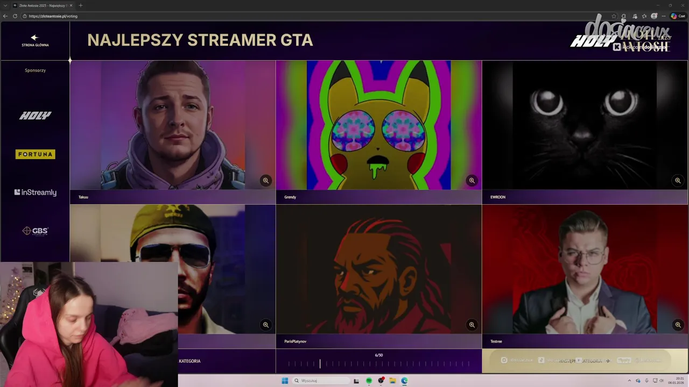The height and width of the screenshot is (387, 689).
Task: Open the volume icon in system tray
Action: [662, 381]
